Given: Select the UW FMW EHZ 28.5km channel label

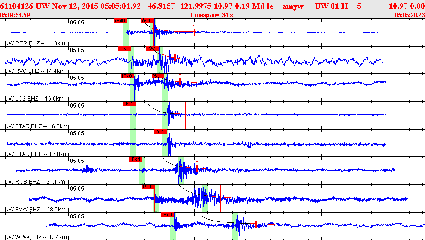Looking at the screenshot, I should [35, 209].
